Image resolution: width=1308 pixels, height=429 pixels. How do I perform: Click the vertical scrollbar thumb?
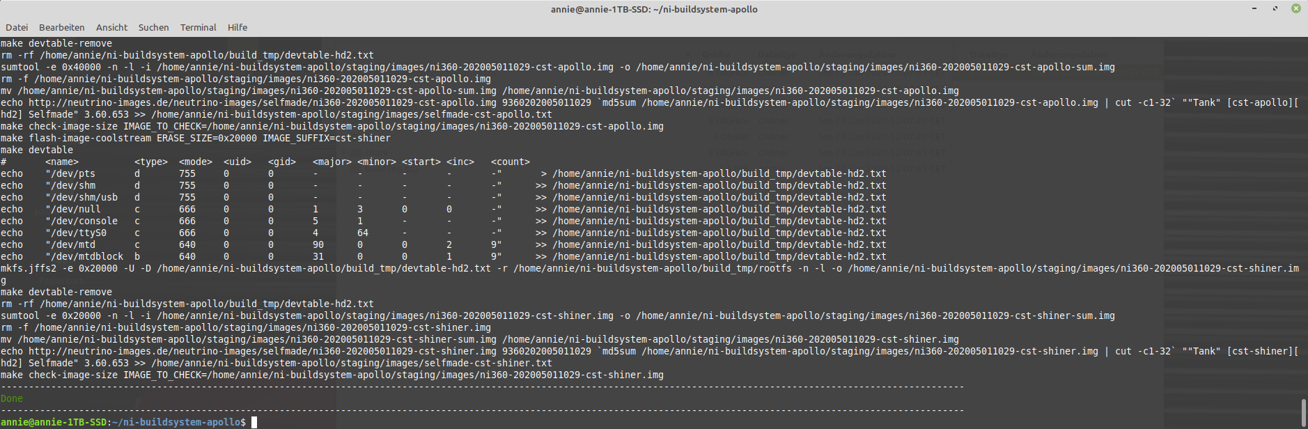tap(1303, 412)
